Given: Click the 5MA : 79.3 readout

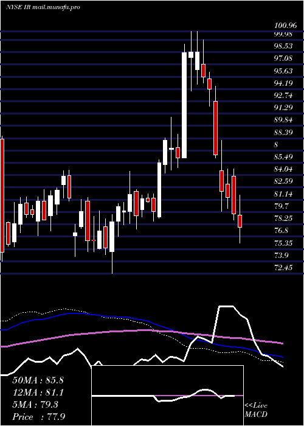Looking at the screenshot, I should point(35,405).
